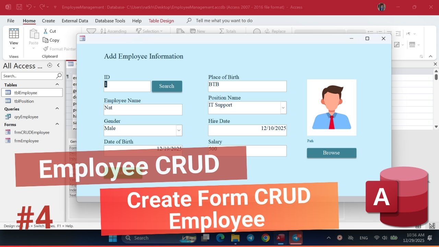Click Datasheet View status bar icon
The image size is (439, 247).
418,226
